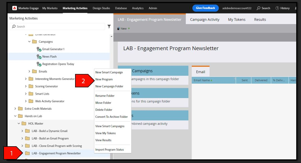Image resolution: width=301 pixels, height=163 pixels.
Task: Click the tree scroll up arrow
Action: click(x=112, y=36)
